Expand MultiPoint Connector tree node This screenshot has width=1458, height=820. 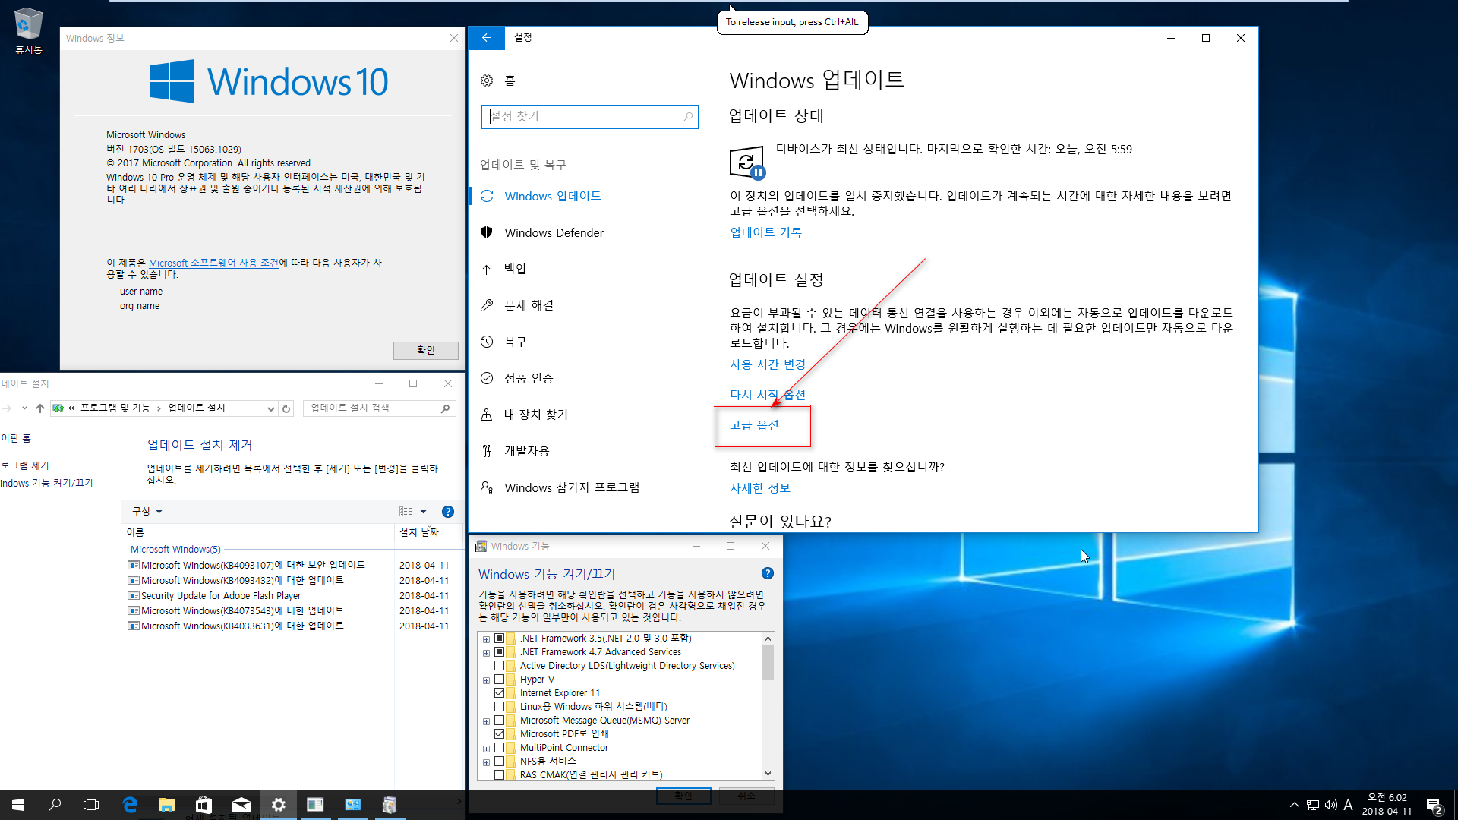486,749
